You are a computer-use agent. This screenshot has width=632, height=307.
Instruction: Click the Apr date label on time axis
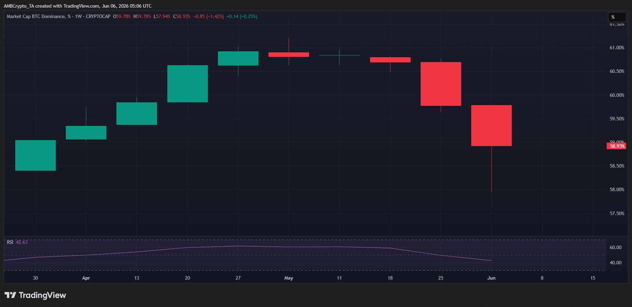86,278
